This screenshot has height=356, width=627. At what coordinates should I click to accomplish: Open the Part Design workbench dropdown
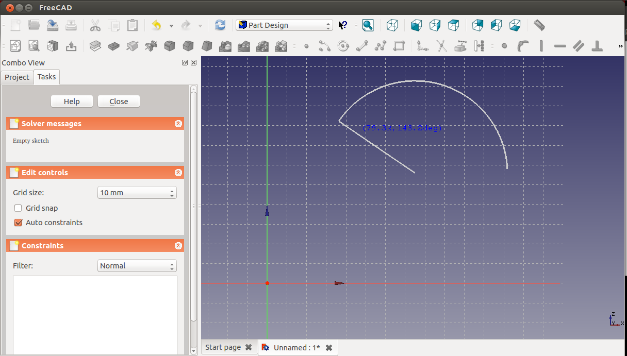(x=284, y=25)
